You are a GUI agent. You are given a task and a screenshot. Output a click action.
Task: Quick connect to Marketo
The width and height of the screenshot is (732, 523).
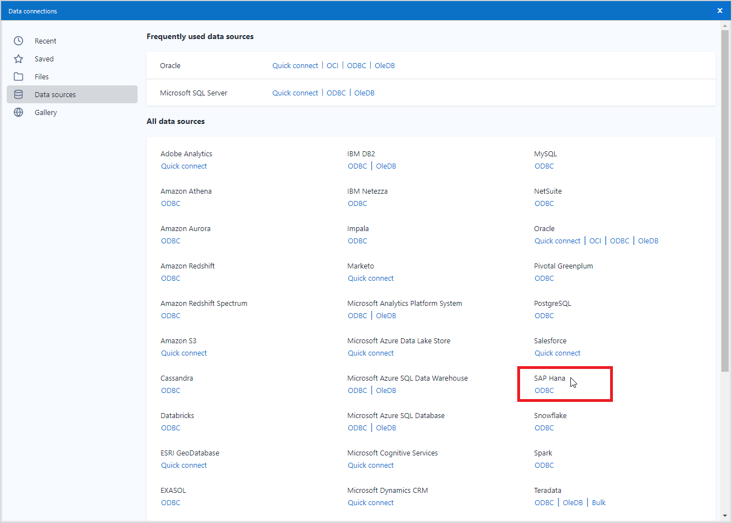pyautogui.click(x=371, y=278)
